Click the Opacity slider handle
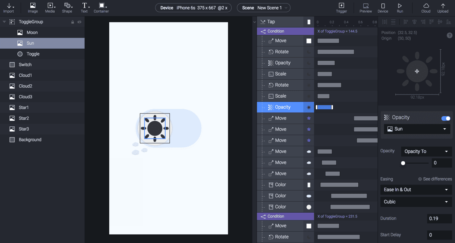The height and width of the screenshot is (243, 455). pos(403,163)
